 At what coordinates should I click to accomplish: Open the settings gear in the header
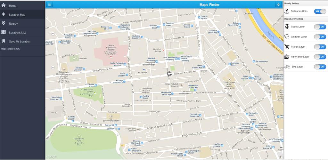click(x=278, y=4)
